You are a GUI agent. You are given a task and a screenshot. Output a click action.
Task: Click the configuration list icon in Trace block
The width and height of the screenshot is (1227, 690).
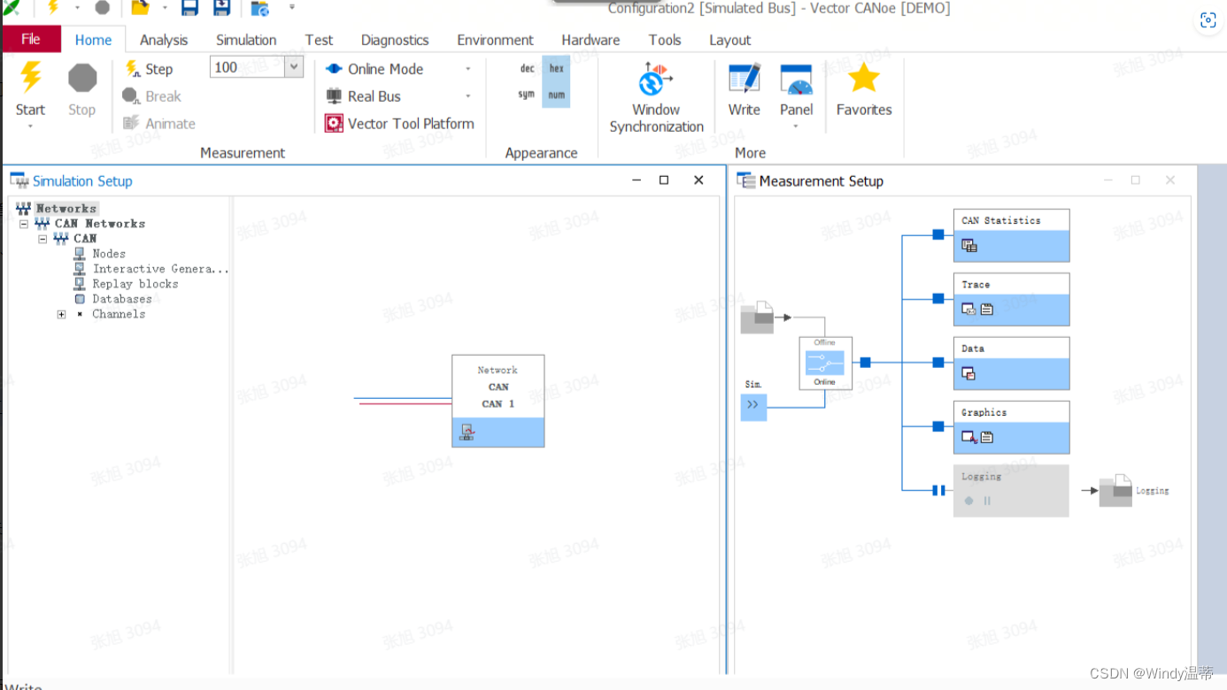[987, 310]
